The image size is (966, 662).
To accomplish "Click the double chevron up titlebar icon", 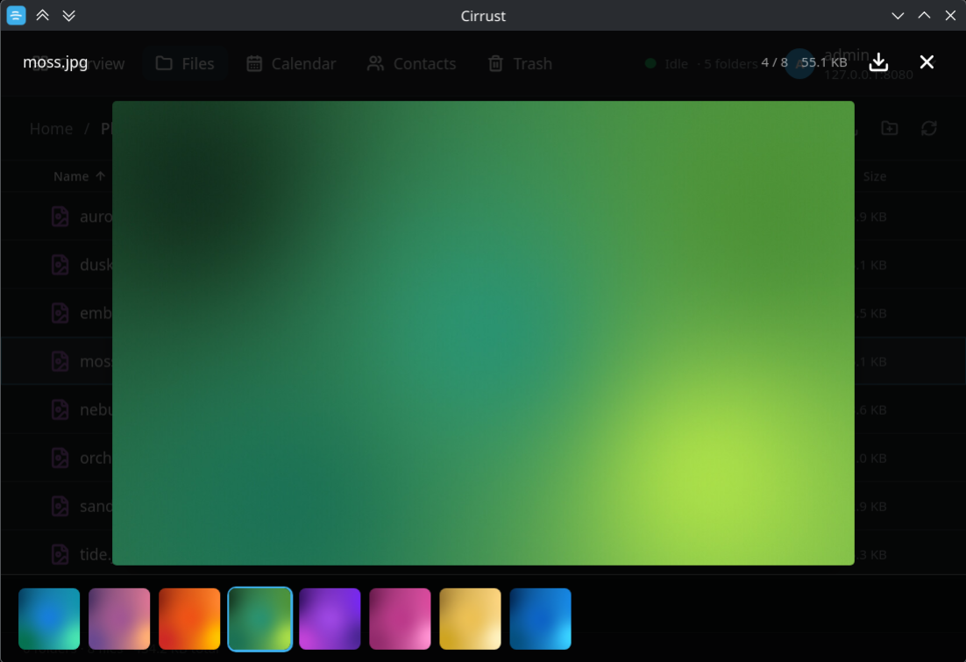I will 42,16.
